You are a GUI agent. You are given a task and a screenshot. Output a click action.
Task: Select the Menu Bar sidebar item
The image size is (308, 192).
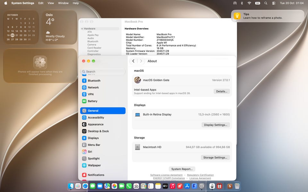tap(103, 145)
